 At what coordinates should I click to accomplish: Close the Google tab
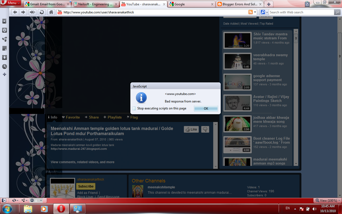[x=212, y=4]
